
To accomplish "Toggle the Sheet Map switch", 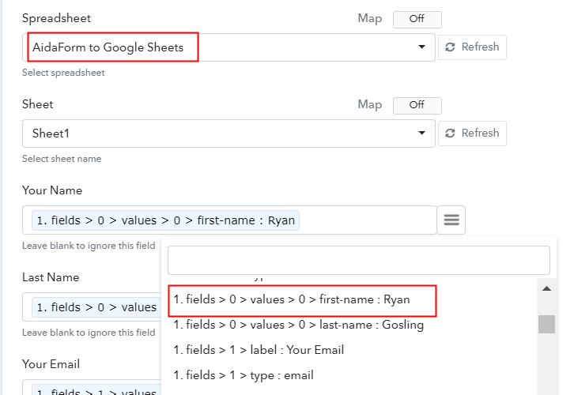I will point(417,105).
